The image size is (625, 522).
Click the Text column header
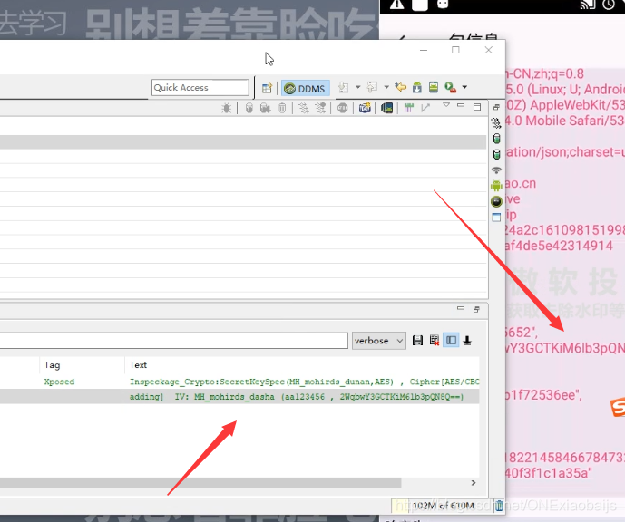click(138, 365)
